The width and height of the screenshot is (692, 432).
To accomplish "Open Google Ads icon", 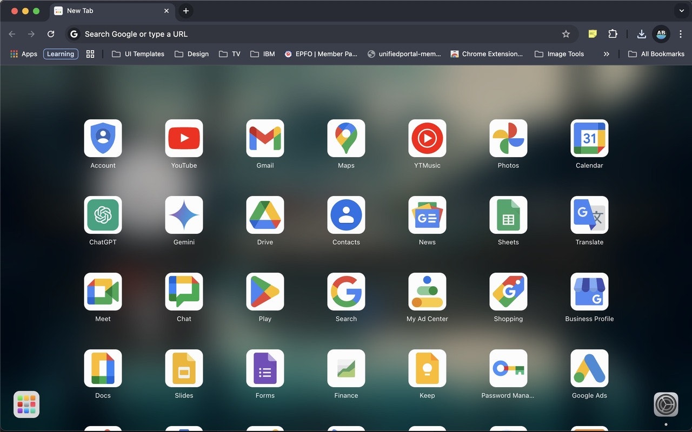I will click(589, 368).
